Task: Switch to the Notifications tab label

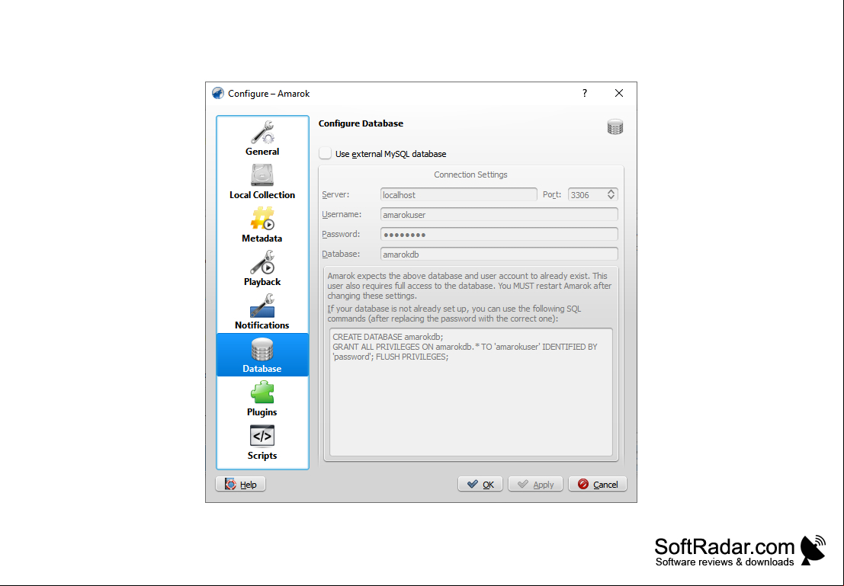Action: [x=262, y=325]
